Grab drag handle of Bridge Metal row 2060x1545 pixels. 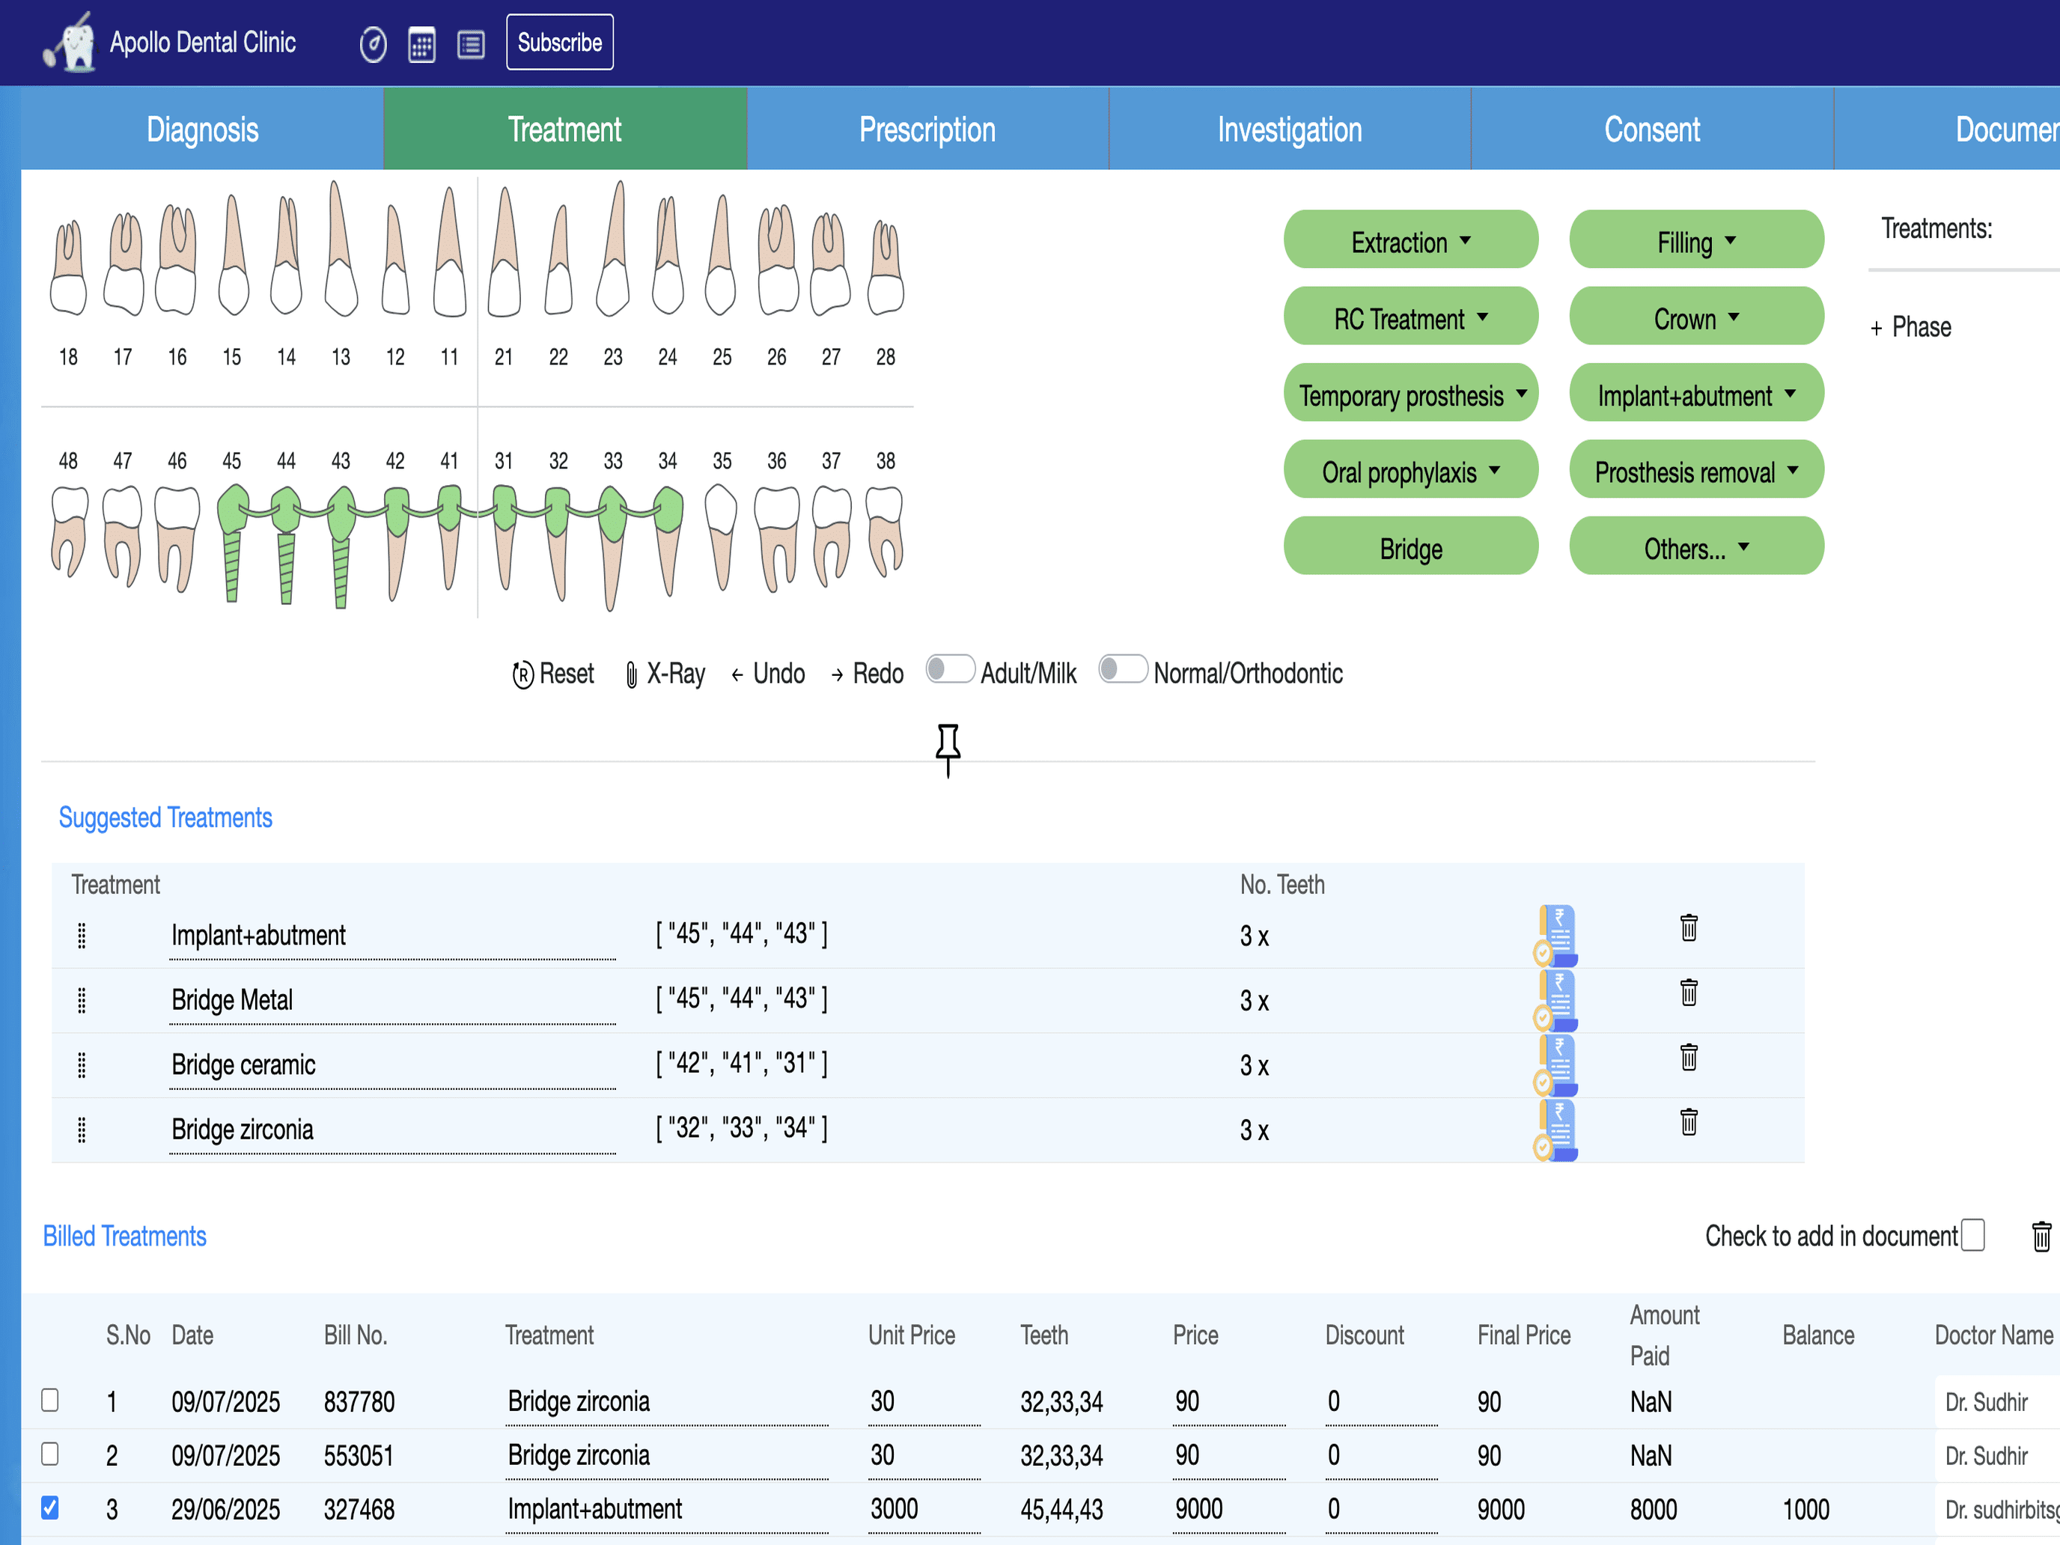(x=82, y=1001)
